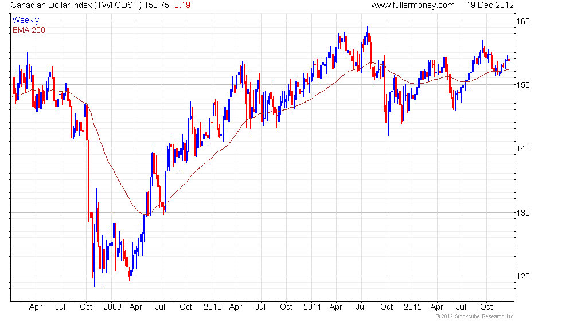Viewport: 562px width, 321px height.
Task: Click the "Apr" label between 2011 and 2012
Action: pyautogui.click(x=336, y=307)
